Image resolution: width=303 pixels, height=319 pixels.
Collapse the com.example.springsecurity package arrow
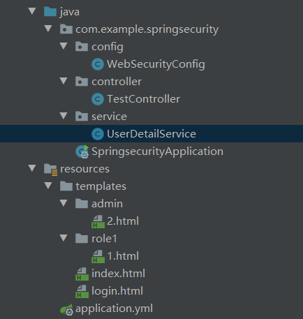(x=48, y=29)
